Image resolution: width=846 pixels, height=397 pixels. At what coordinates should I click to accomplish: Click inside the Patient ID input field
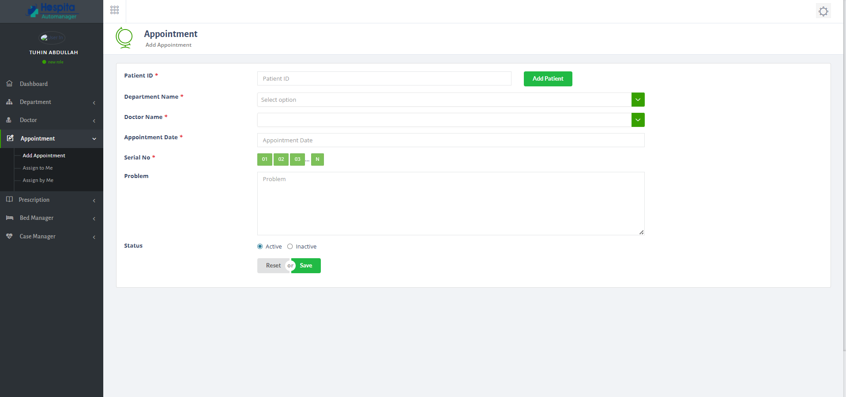pos(384,78)
